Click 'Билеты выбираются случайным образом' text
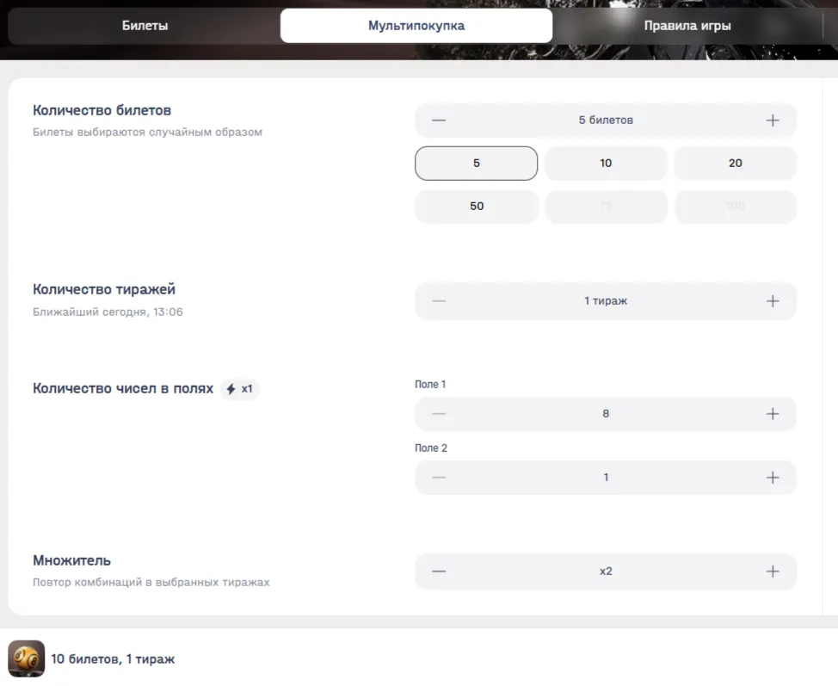Screen dimensions: 838x686 [x=147, y=132]
